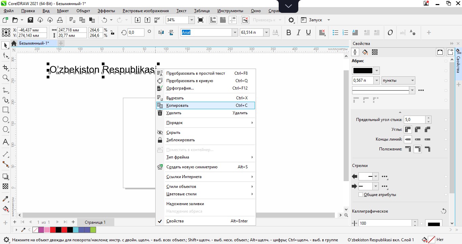
Task: Select the Text tool
Action: (x=5, y=142)
